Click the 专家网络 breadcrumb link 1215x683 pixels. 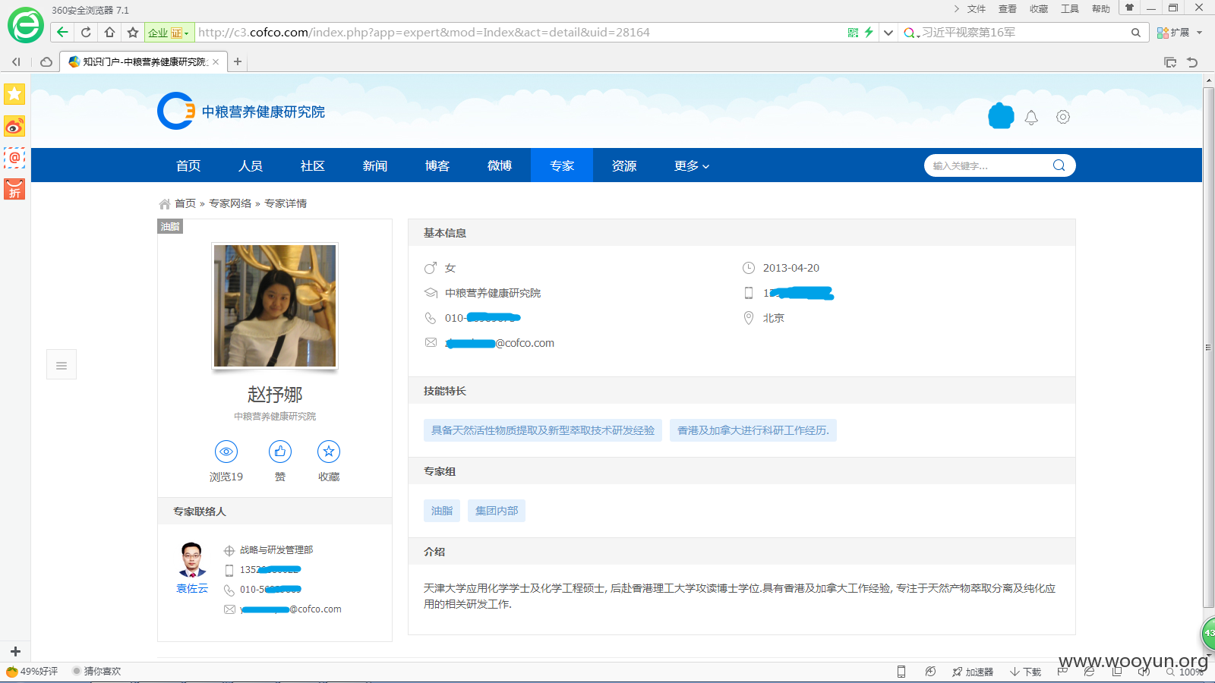[x=230, y=203]
